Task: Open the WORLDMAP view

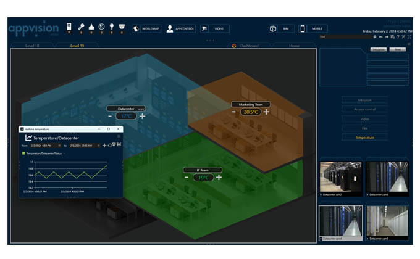Action: tap(146, 29)
